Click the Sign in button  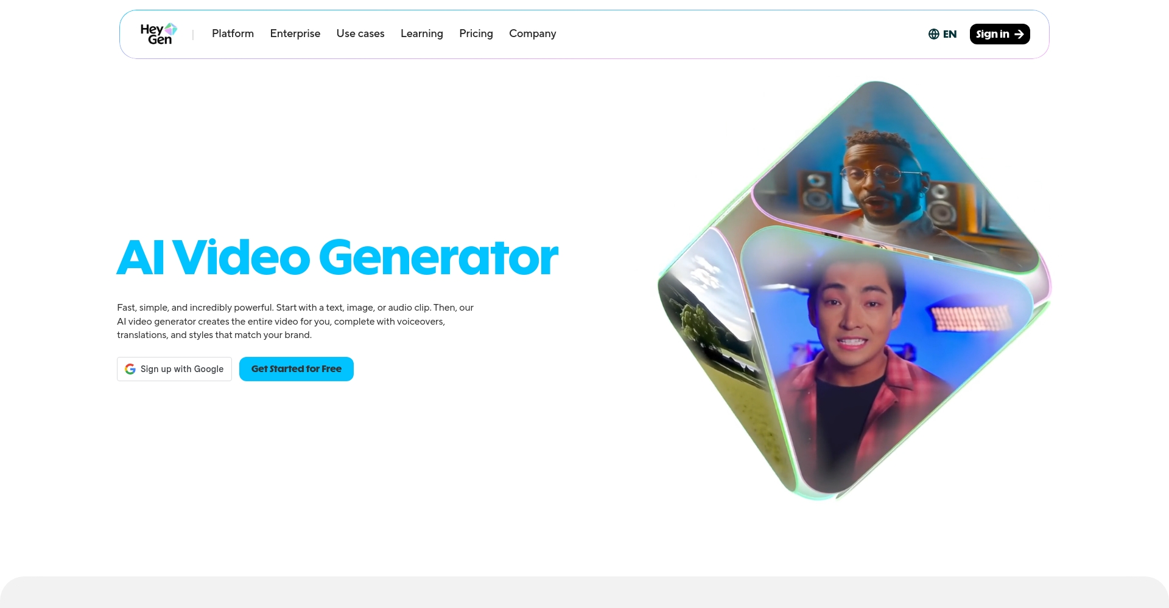[x=1000, y=34]
